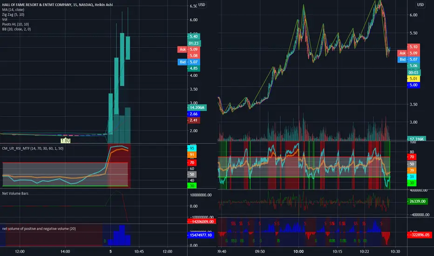
Task: Click the Bid label beside the 15-minute chart
Action: point(183,62)
